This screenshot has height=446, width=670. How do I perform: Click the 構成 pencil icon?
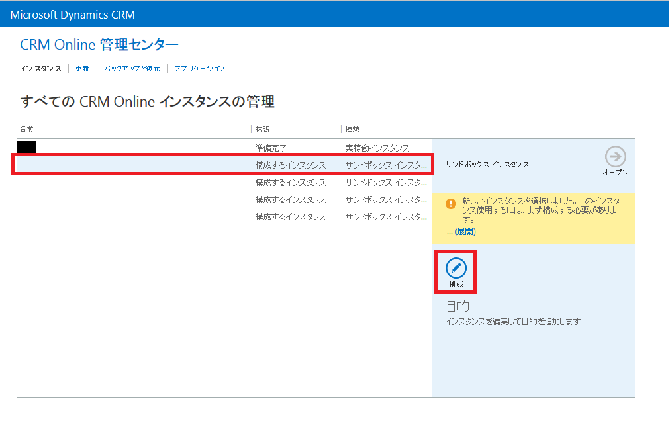(x=456, y=268)
